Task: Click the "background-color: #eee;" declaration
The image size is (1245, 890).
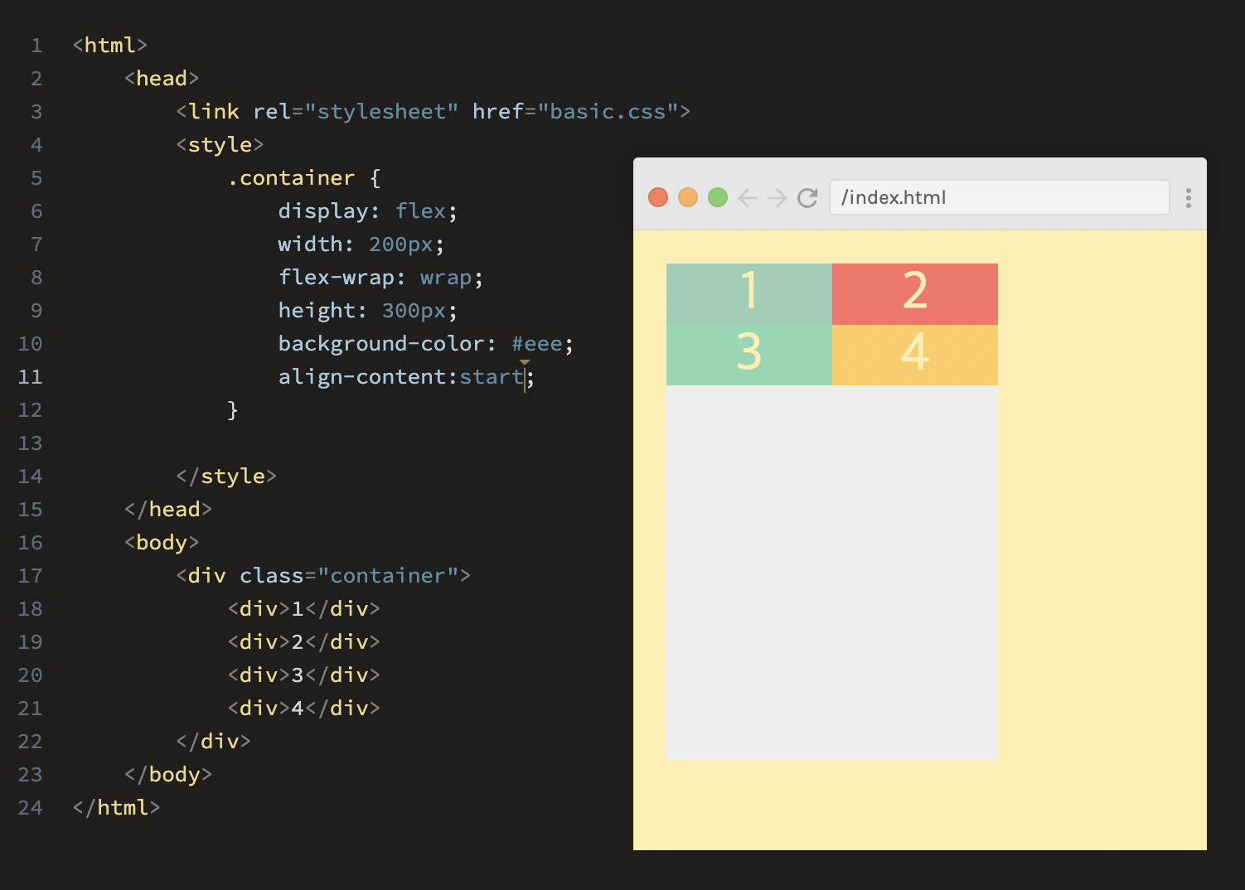Action: pos(425,344)
